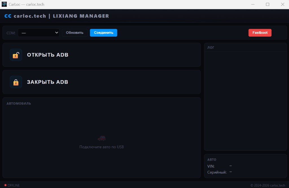Open the COM port dropdown
Image resolution: width=289 pixels, height=188 pixels.
click(39, 33)
